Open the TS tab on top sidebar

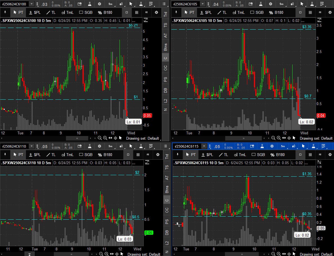pyautogui.click(x=166, y=25)
